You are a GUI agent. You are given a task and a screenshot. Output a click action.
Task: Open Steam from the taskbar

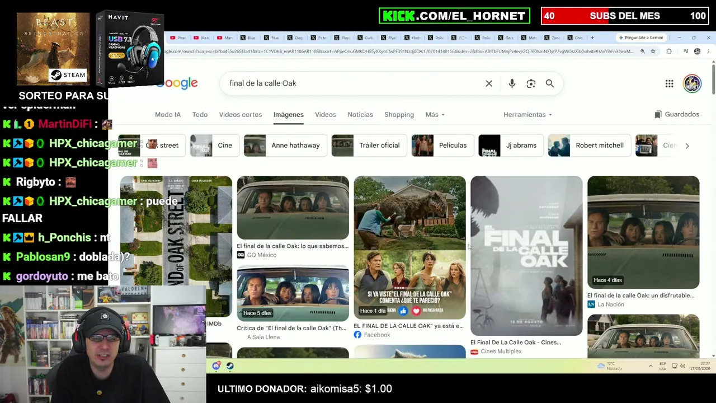[x=230, y=366]
